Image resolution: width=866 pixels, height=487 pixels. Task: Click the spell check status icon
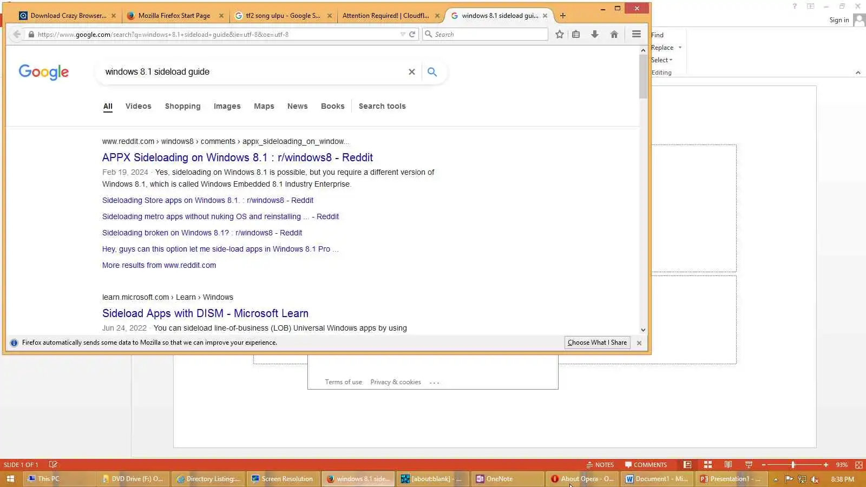(x=53, y=465)
